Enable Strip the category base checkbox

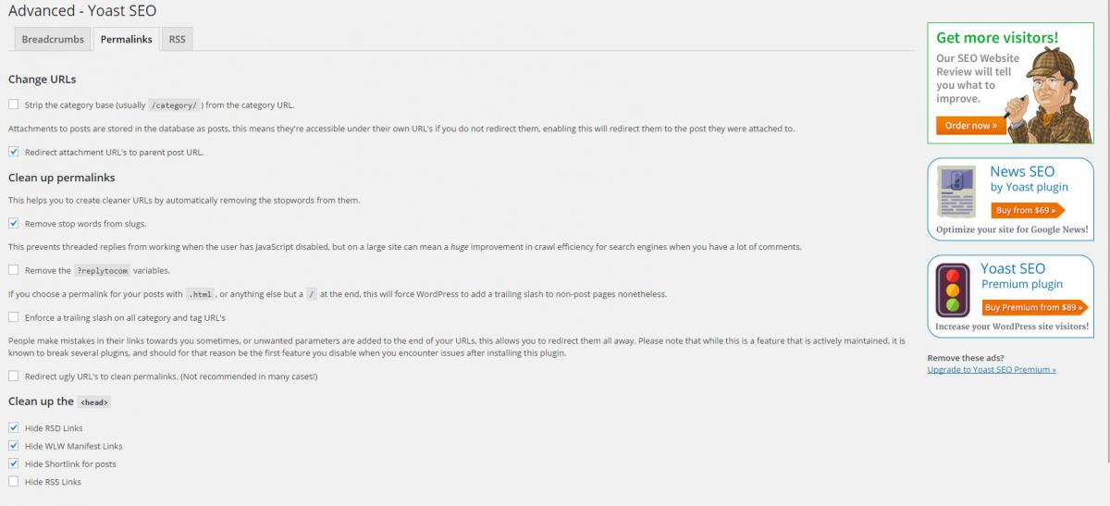(x=13, y=105)
